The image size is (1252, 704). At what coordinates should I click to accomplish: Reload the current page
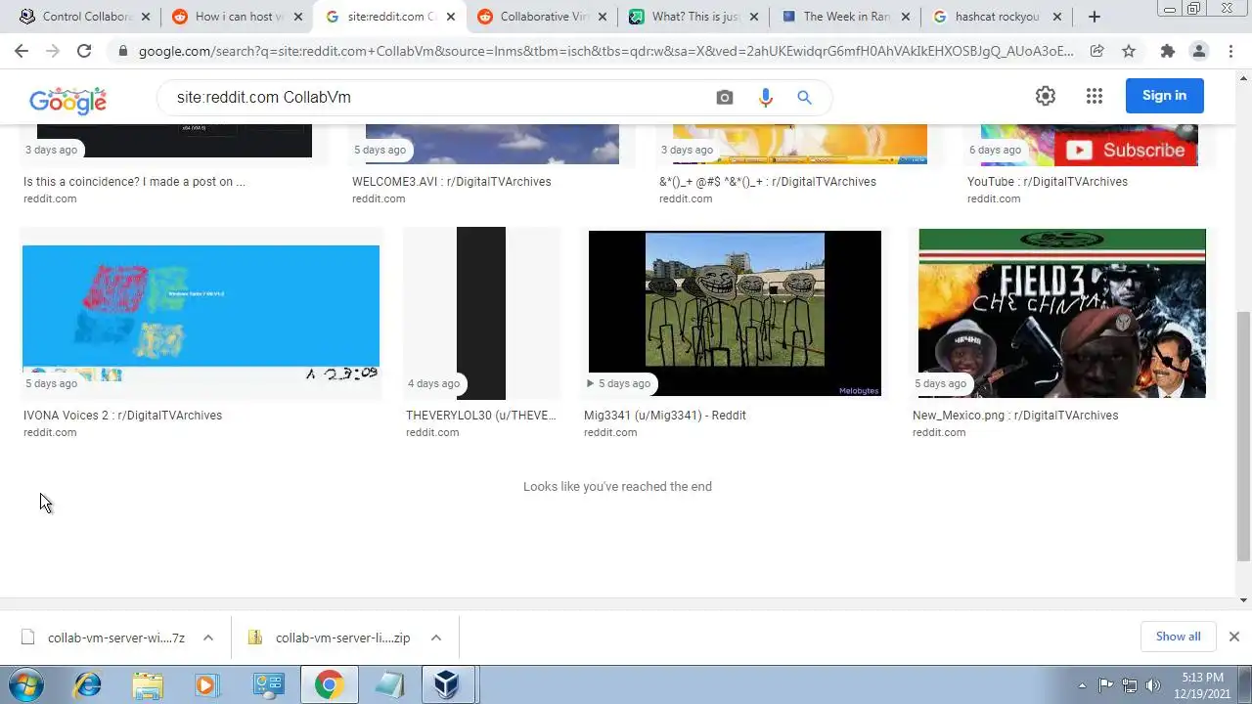pyautogui.click(x=84, y=51)
